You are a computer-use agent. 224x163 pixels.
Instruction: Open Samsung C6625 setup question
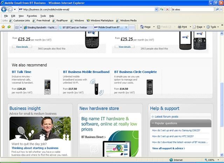coord(176,130)
